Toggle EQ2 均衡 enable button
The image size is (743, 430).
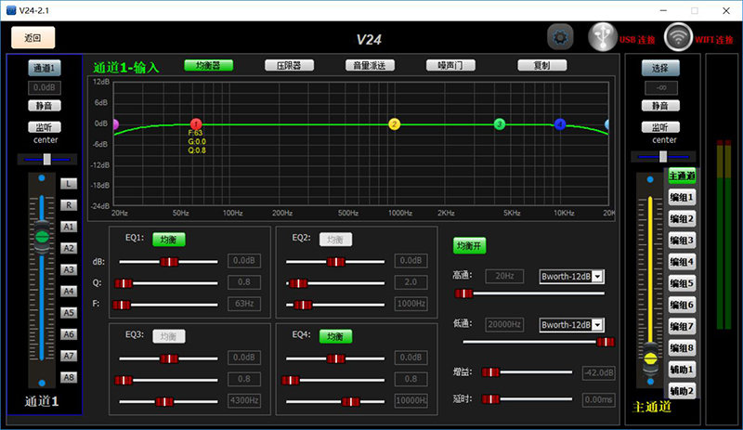click(x=335, y=240)
